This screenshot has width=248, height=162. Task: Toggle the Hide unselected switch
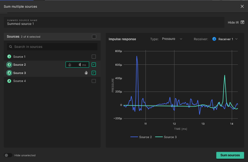[x=8, y=155]
